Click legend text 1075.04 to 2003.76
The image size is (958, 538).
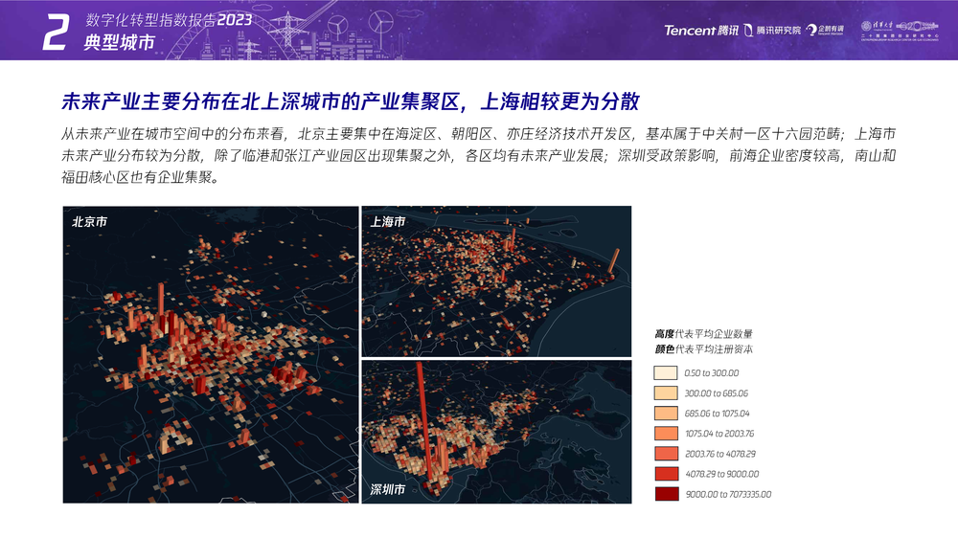pos(719,434)
